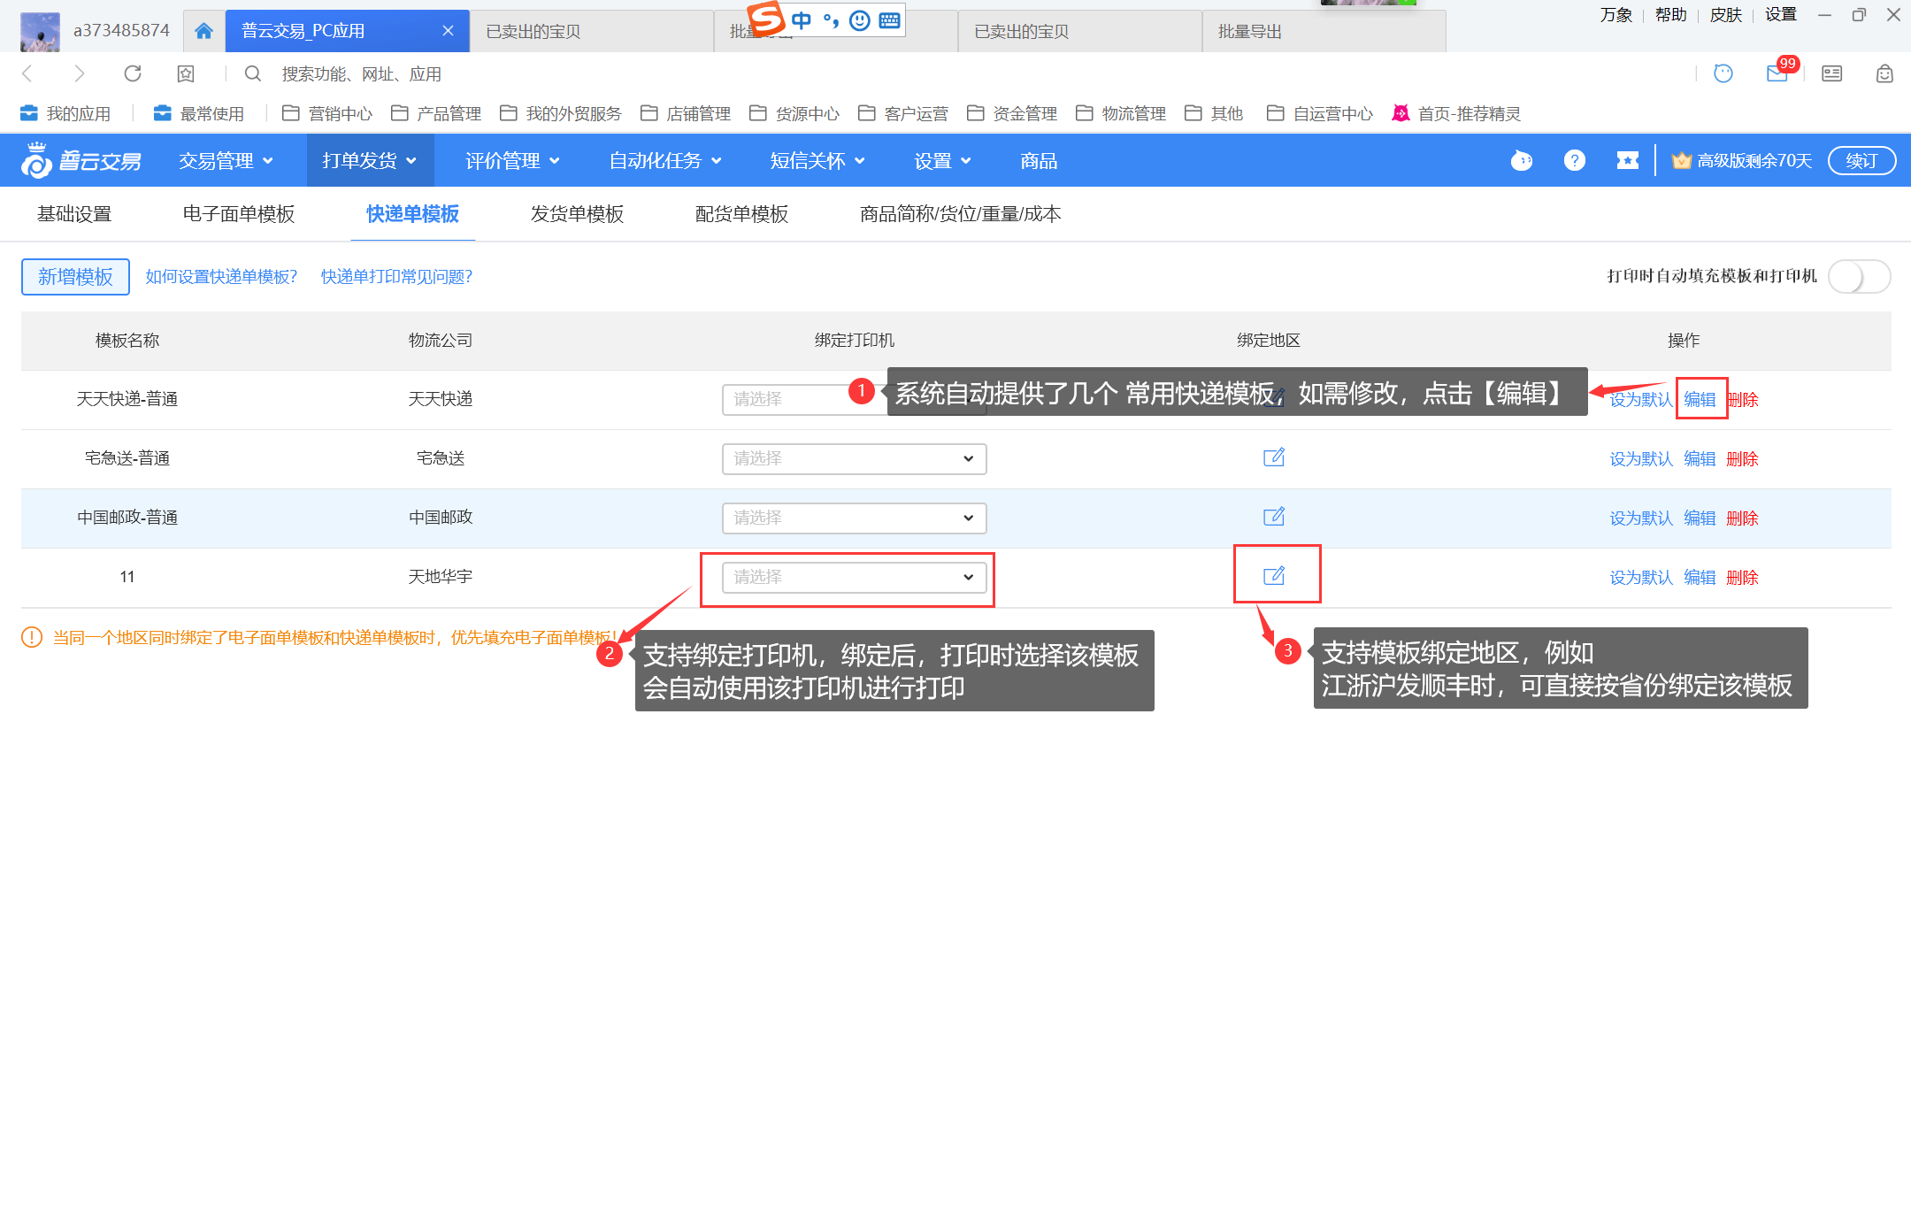Edit bound region for template 11
This screenshot has width=1911, height=1221.
point(1273,577)
